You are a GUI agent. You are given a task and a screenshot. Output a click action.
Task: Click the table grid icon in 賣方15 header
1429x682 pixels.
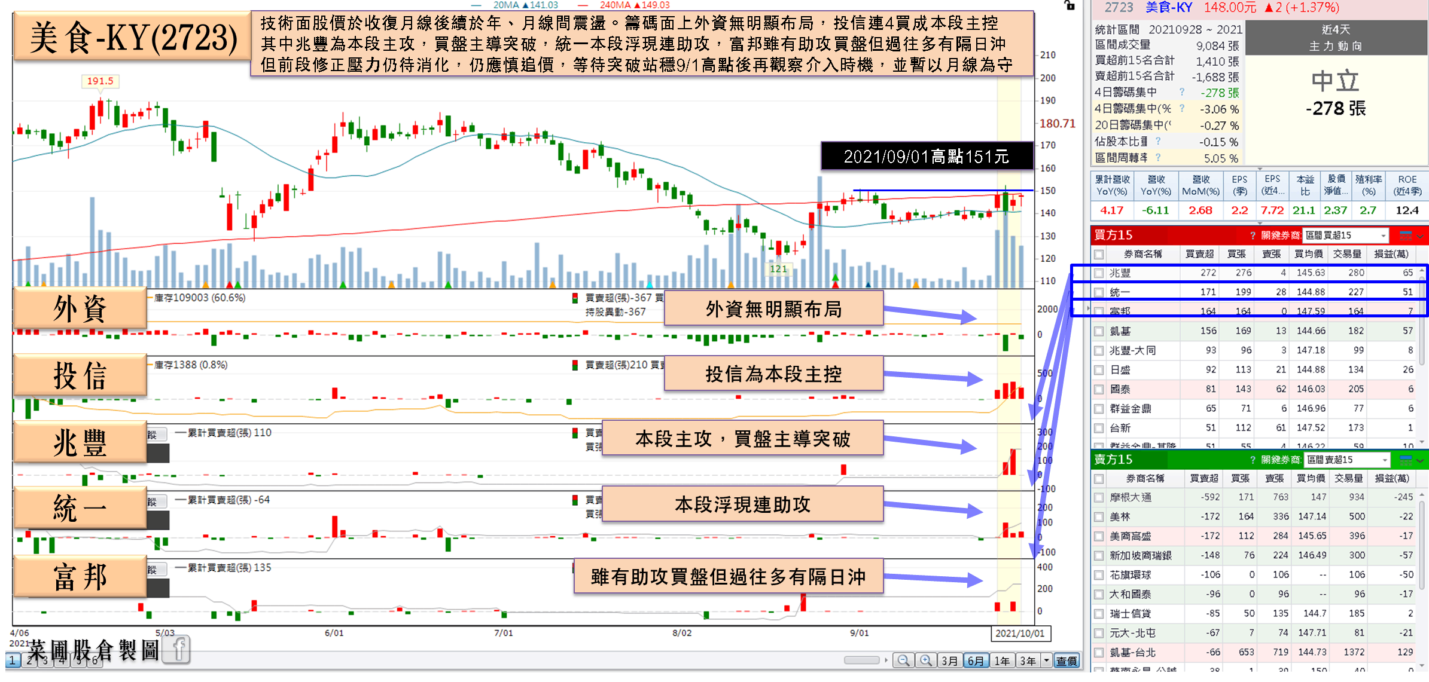[1406, 459]
